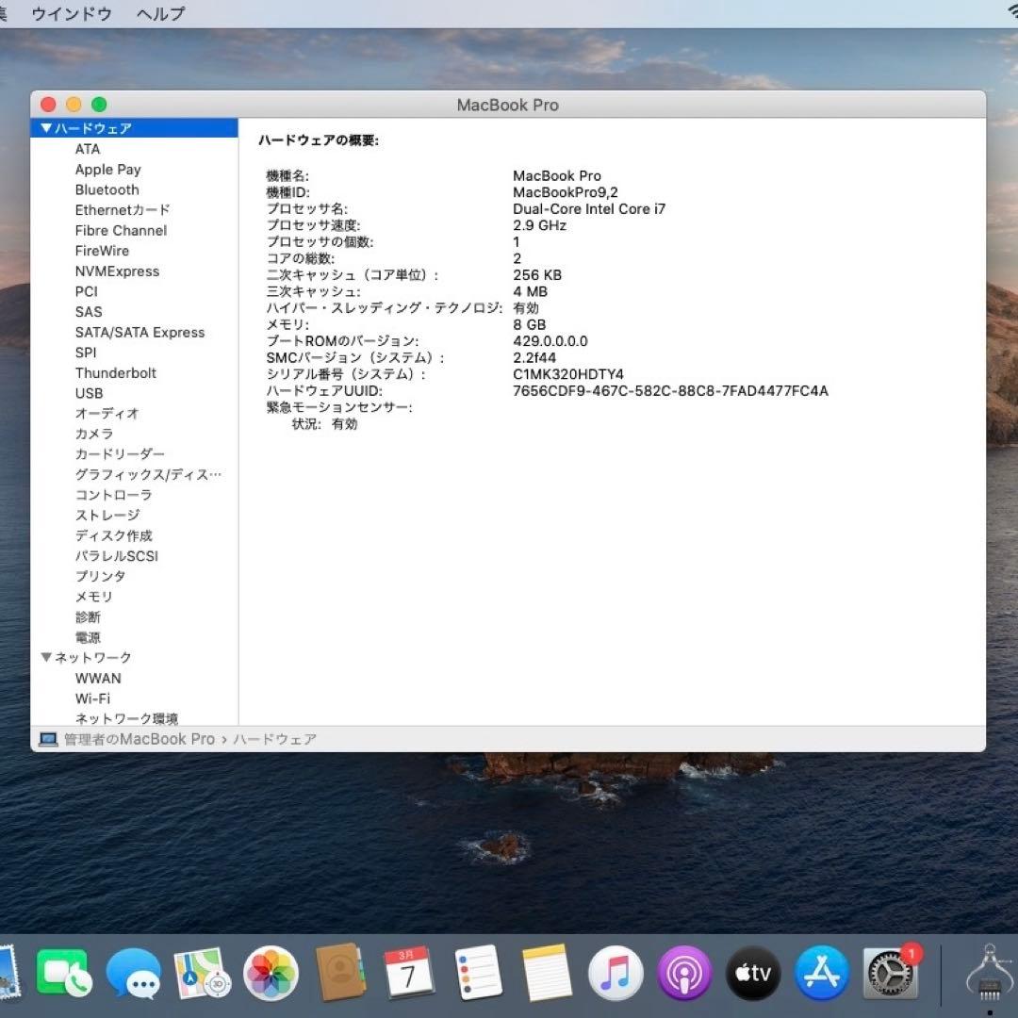This screenshot has height=1018, width=1018.
Task: Open the ウインドウ menu
Action: [71, 13]
